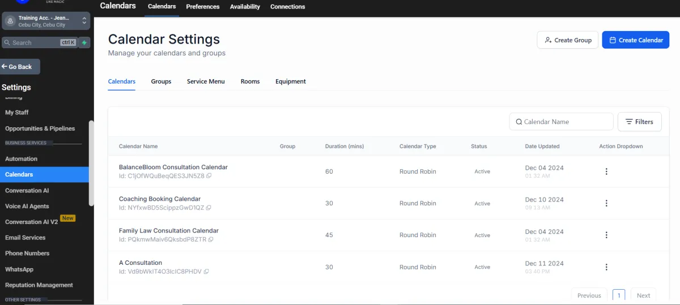Open actions menu for A Consultation calendar

point(606,267)
